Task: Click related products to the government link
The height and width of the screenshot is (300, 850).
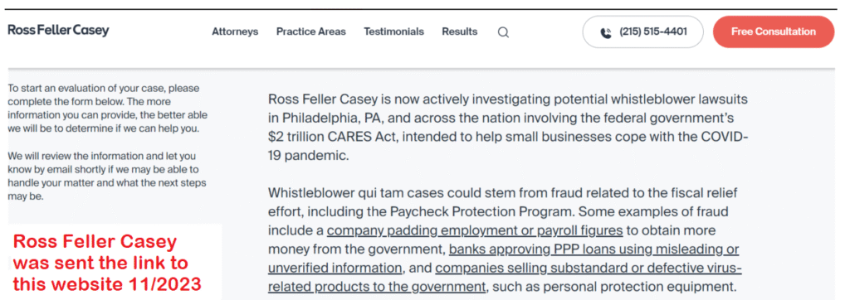Action: pyautogui.click(x=377, y=286)
